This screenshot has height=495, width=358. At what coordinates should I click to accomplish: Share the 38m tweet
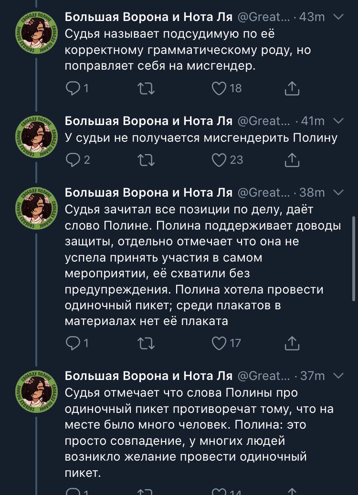click(x=292, y=343)
